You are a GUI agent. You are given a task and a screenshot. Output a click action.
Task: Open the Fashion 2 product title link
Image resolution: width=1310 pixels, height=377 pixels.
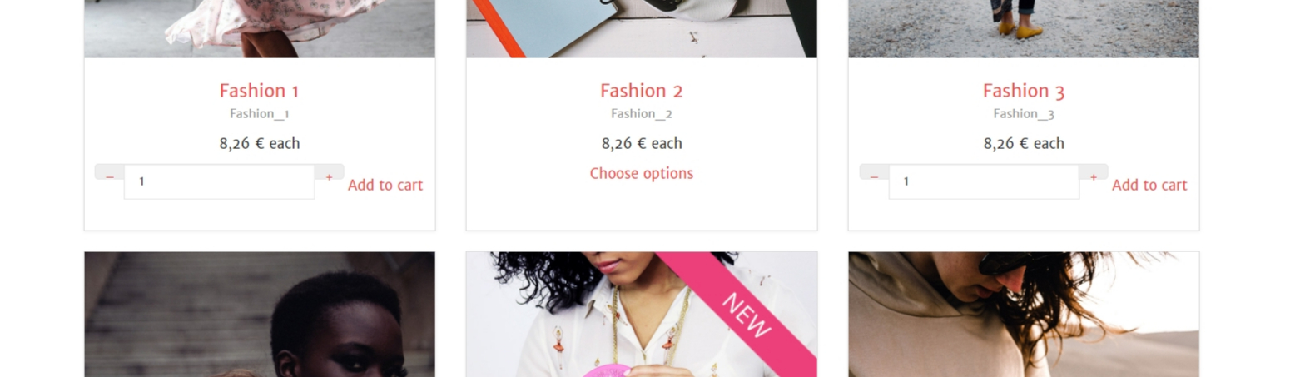642,91
